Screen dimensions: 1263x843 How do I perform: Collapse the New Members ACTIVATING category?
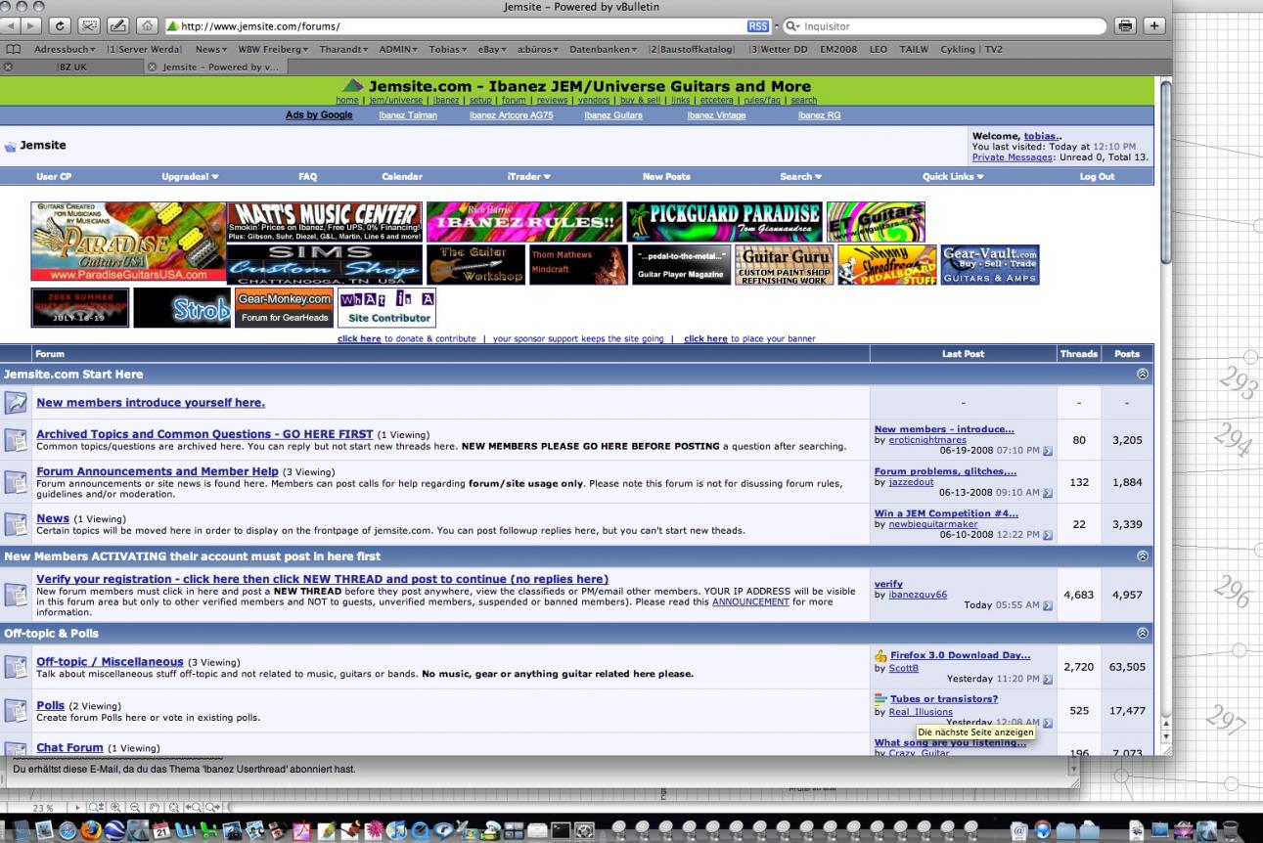(x=1141, y=555)
